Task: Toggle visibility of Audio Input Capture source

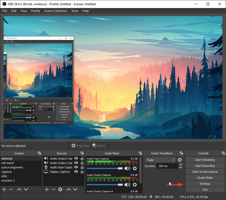Action: [x=76, y=167]
